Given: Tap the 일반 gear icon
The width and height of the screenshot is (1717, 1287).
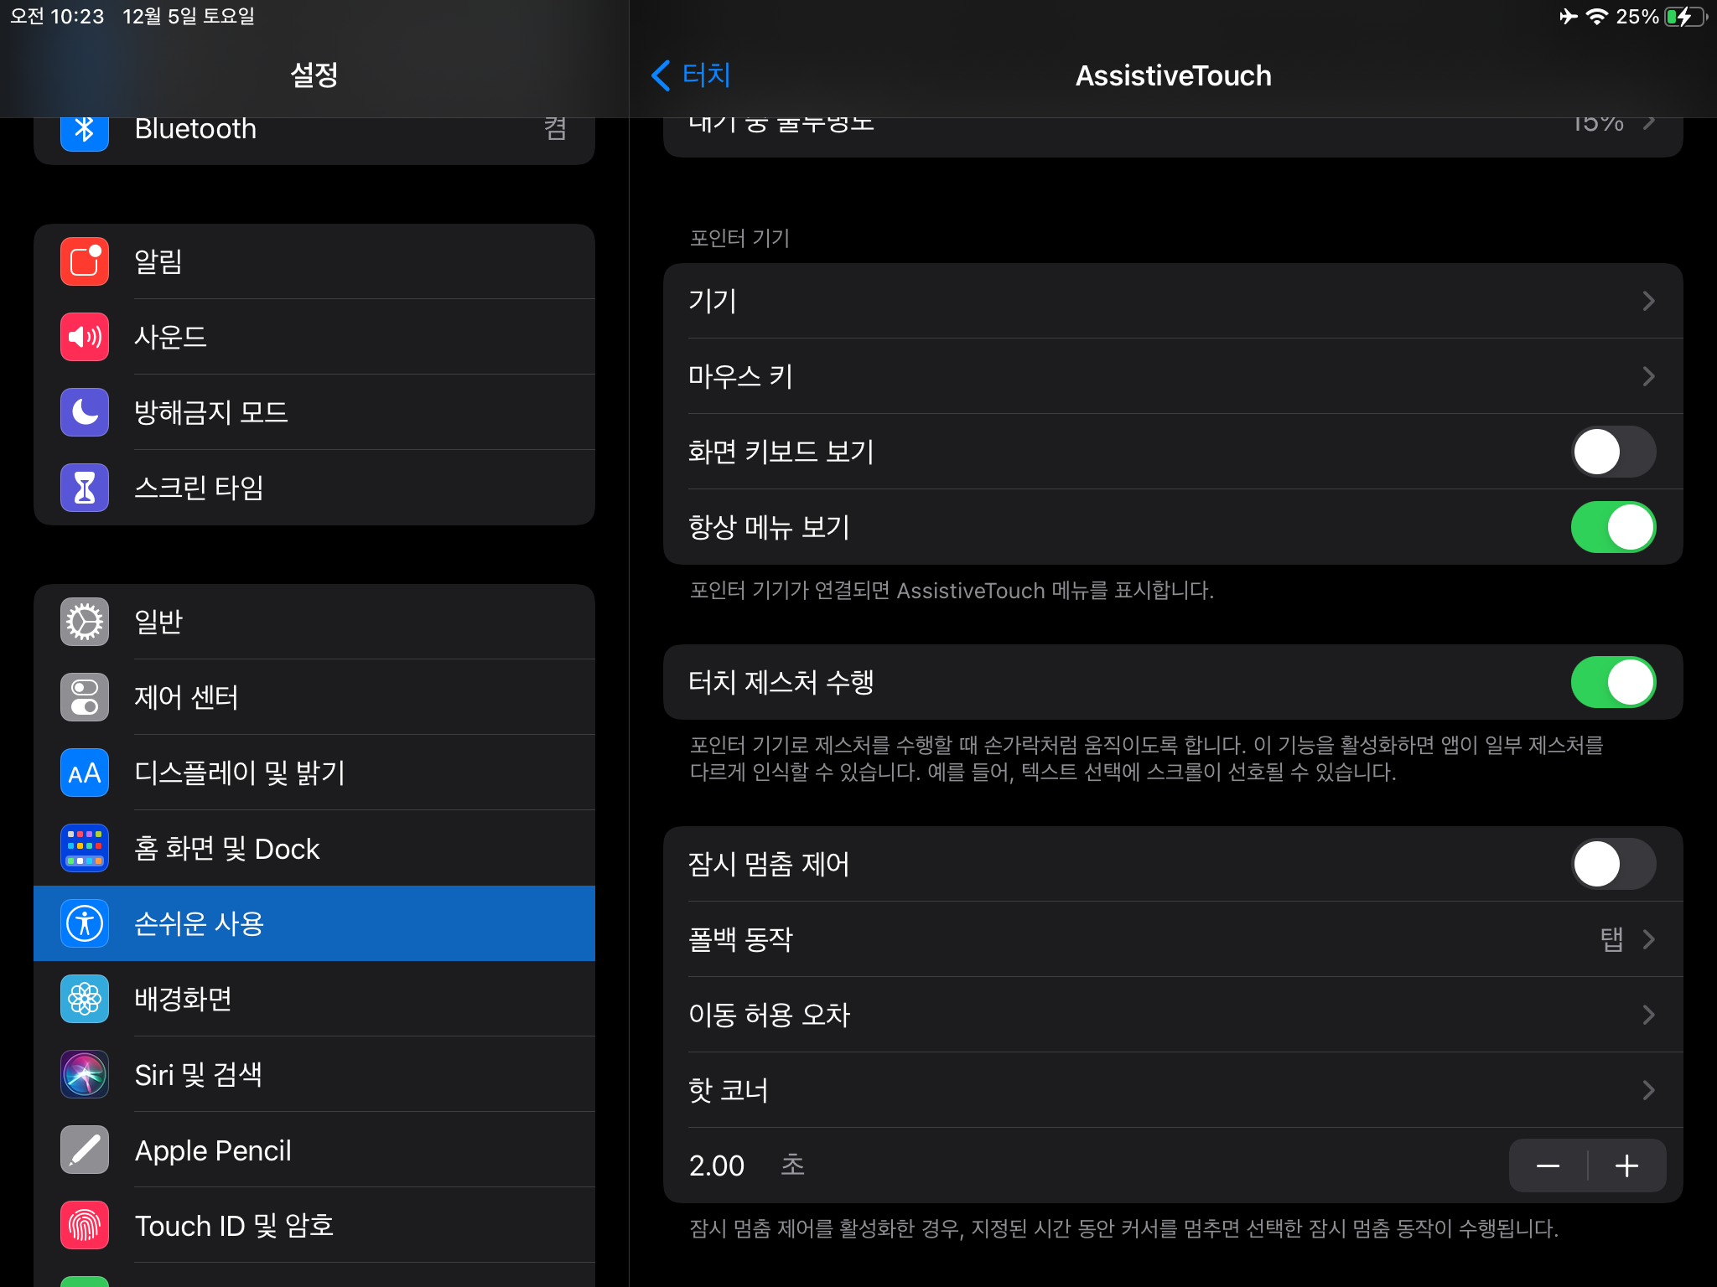Looking at the screenshot, I should (85, 622).
